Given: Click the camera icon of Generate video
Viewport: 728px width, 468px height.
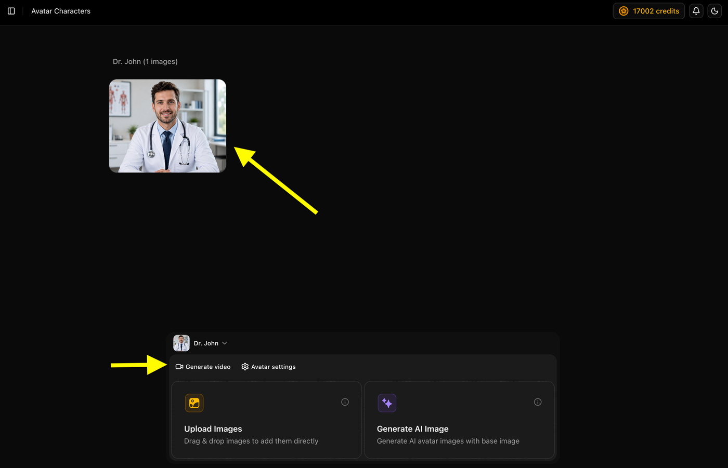Looking at the screenshot, I should click(x=179, y=367).
